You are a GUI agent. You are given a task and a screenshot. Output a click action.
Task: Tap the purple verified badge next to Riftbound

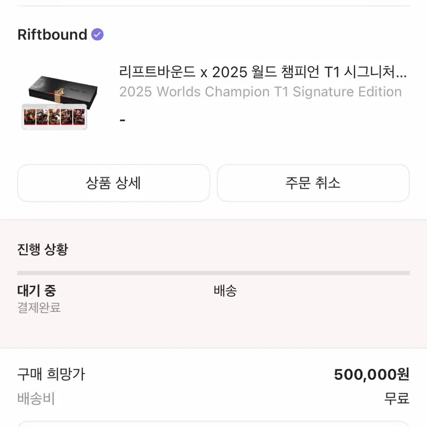click(x=97, y=35)
